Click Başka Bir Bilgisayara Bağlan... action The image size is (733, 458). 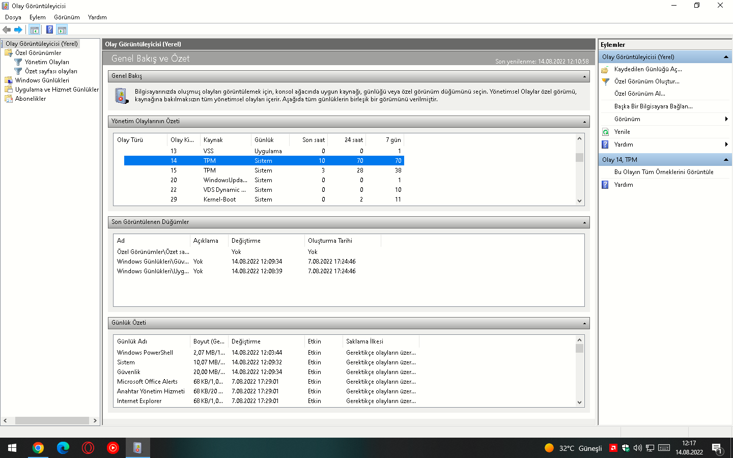click(x=653, y=106)
